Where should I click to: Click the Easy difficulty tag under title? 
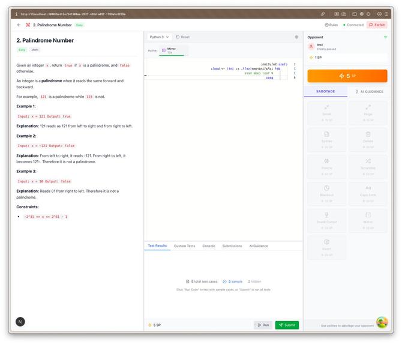pos(22,50)
